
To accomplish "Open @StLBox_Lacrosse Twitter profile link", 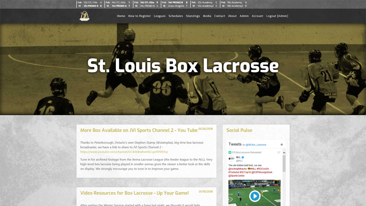I will [255, 145].
